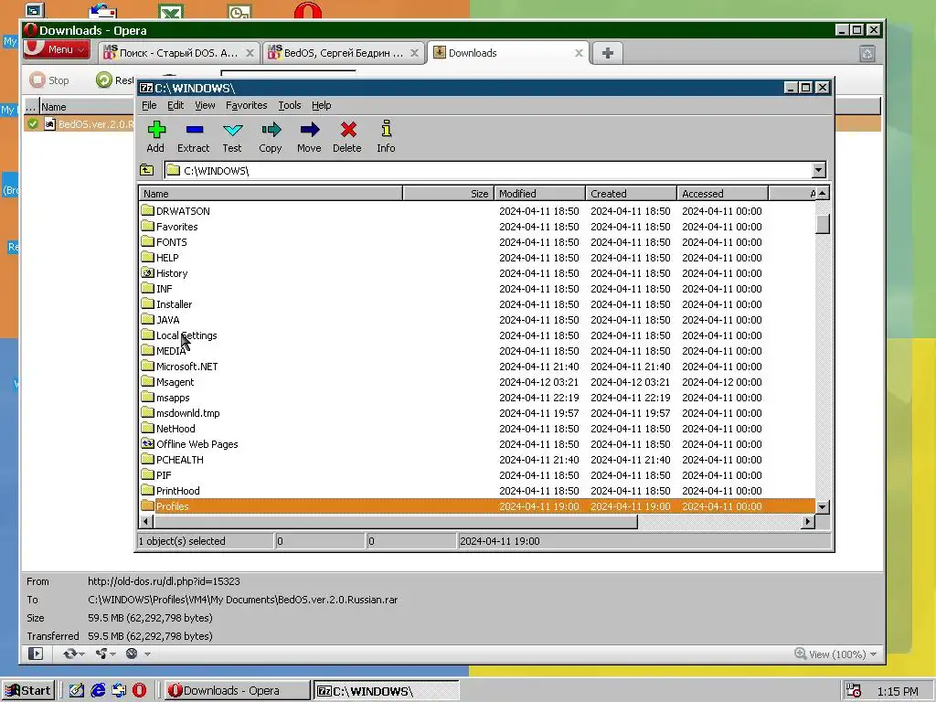Viewport: 936px width, 702px height.
Task: Close the Downloads tab in Opera
Action: 579,53
